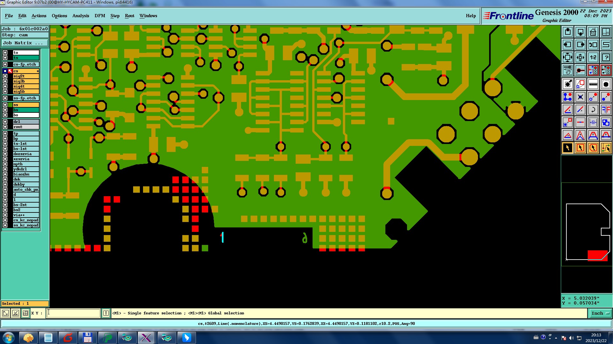Screen dimensions: 613x344
Task: Toggle display checkbox for layer drl
Action: pos(5,122)
